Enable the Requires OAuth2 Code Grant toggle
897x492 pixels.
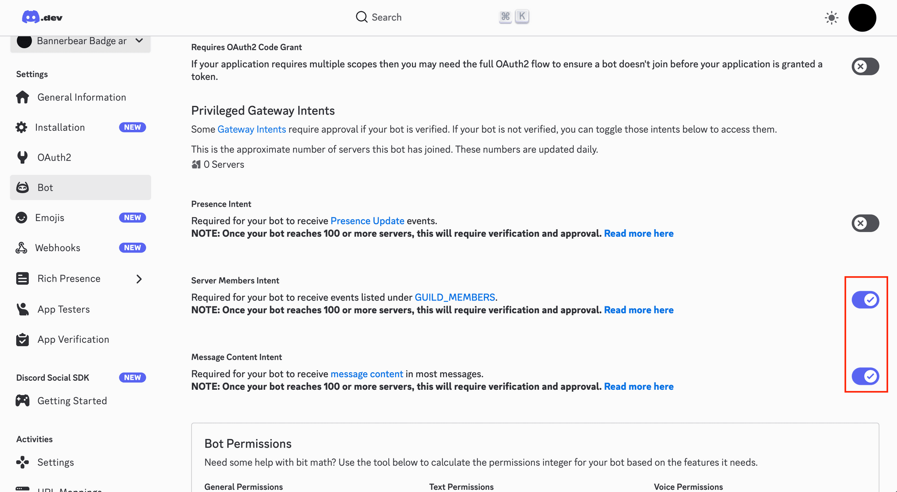point(865,66)
